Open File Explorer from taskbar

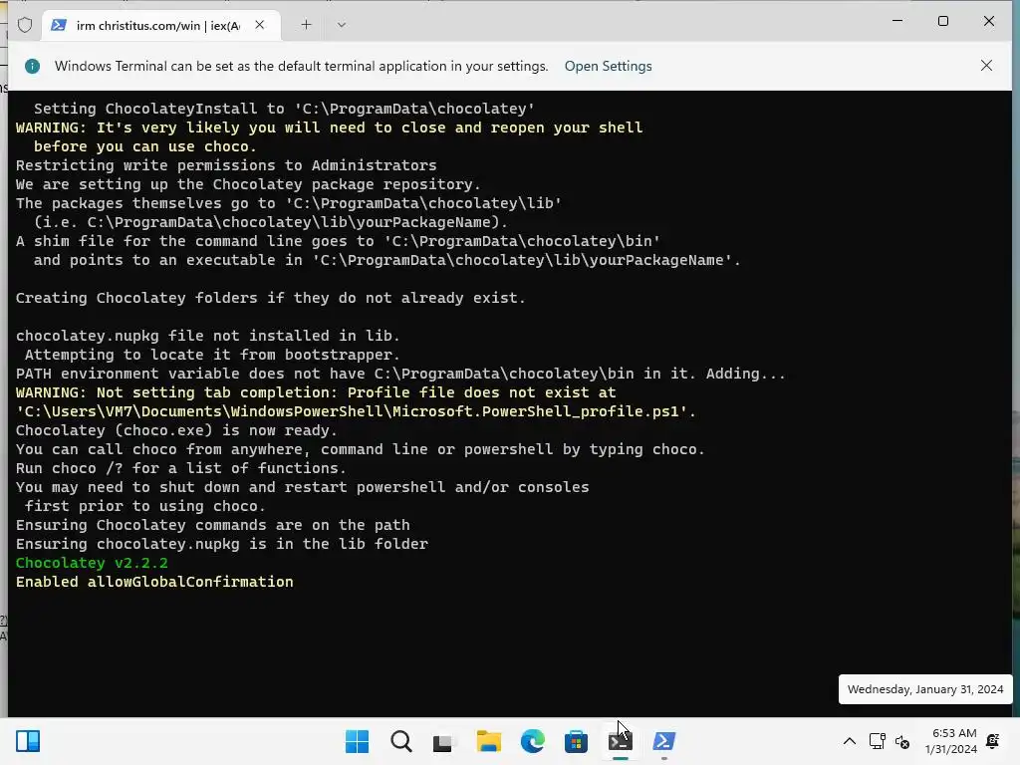[x=488, y=741]
